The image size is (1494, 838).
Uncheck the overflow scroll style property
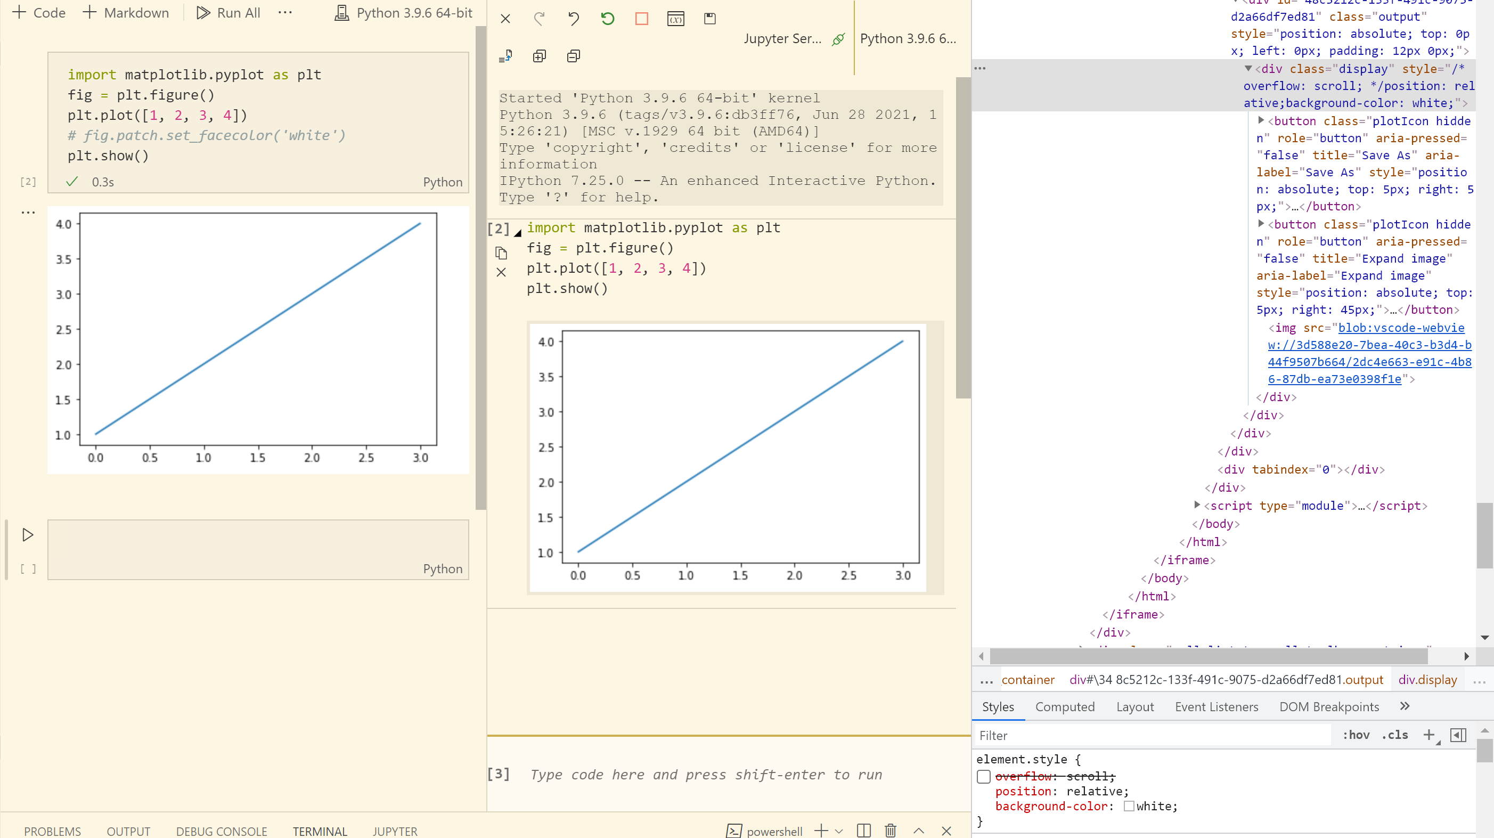coord(983,777)
